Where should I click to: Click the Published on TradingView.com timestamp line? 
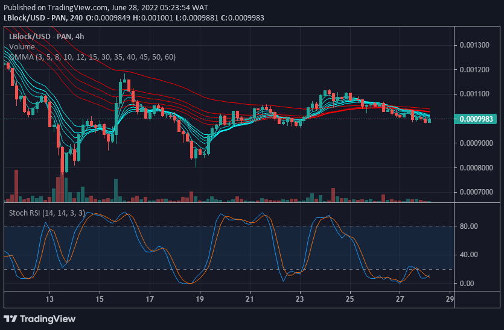point(106,7)
